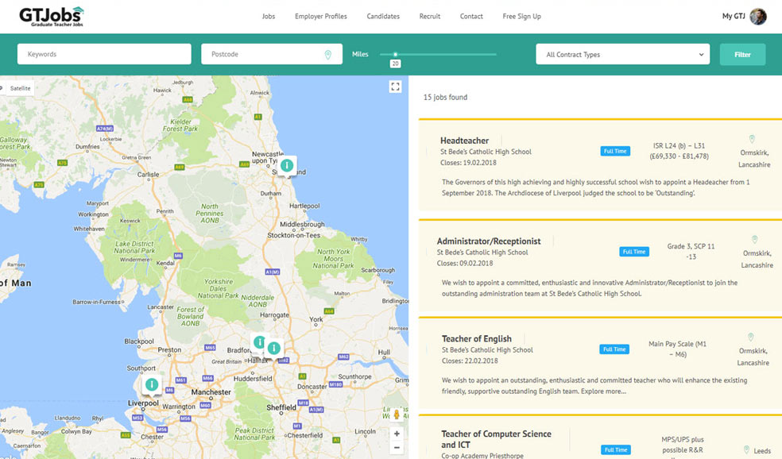Click the Miles distance slider handle
The height and width of the screenshot is (459, 782).
pyautogui.click(x=395, y=54)
